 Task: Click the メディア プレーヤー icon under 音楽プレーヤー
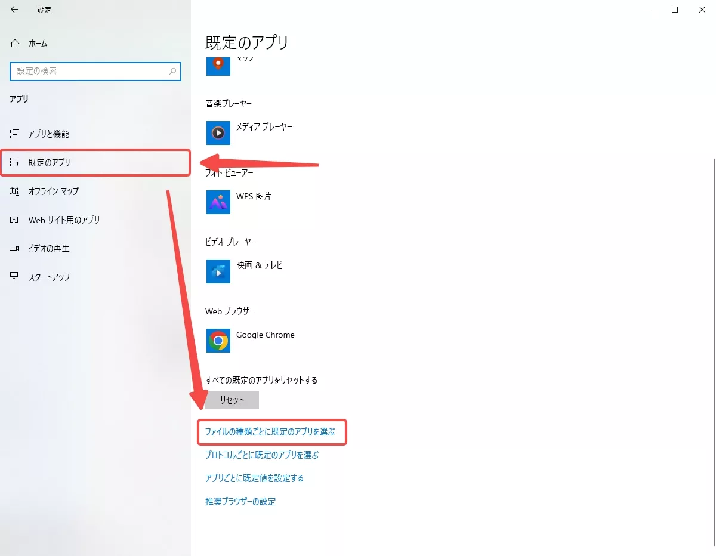(x=218, y=132)
